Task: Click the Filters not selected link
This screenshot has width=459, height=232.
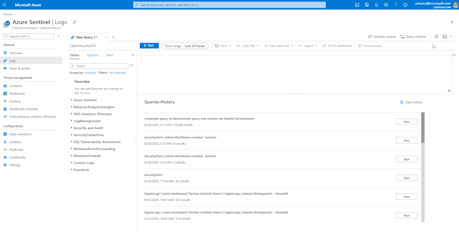Action: [x=118, y=73]
